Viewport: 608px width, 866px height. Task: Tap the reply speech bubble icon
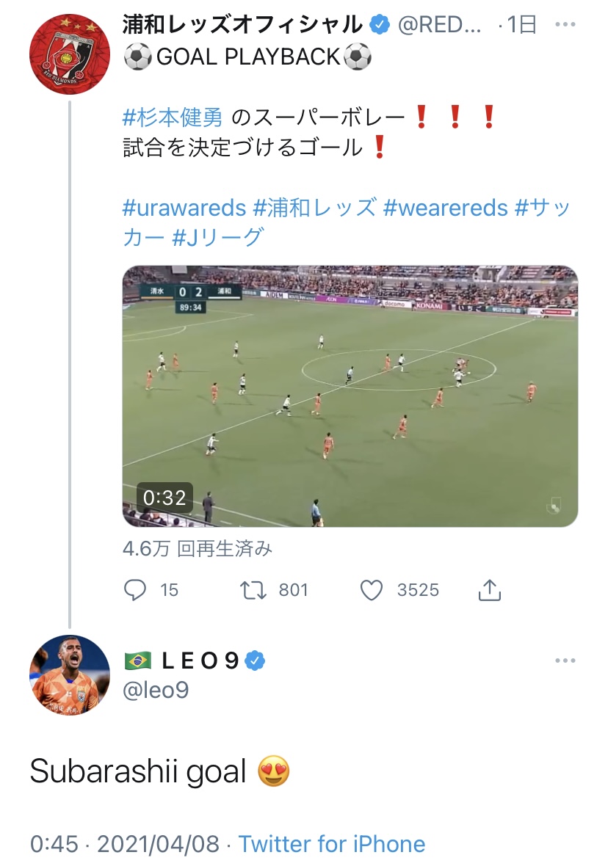[137, 589]
